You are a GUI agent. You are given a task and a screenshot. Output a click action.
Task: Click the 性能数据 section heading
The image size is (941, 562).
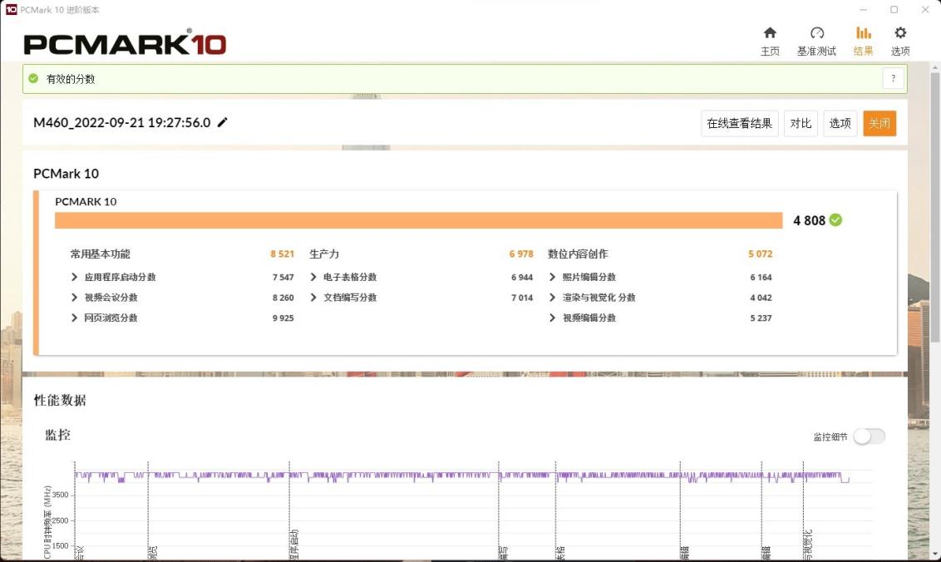pyautogui.click(x=60, y=401)
